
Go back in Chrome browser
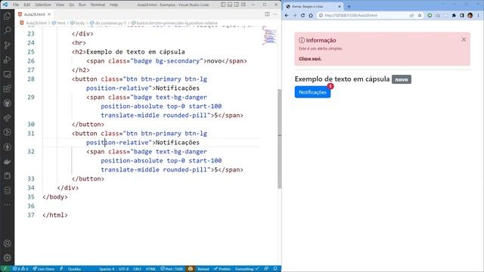(x=287, y=15)
